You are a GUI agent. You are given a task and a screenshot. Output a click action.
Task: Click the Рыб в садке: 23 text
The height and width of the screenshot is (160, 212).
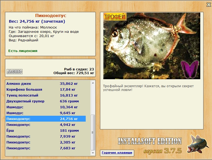tap(79, 69)
